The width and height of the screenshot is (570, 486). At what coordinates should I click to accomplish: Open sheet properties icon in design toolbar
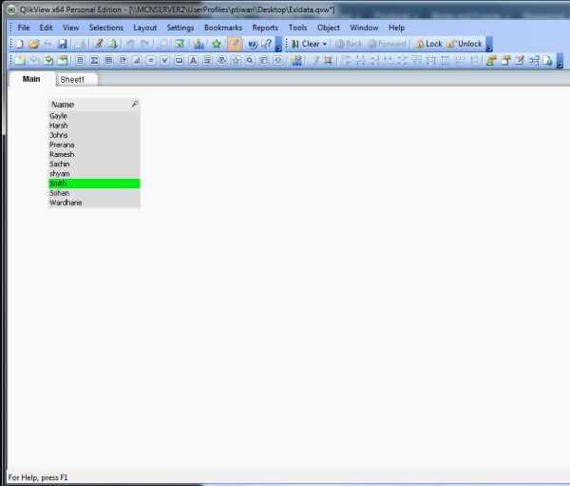[x=63, y=61]
